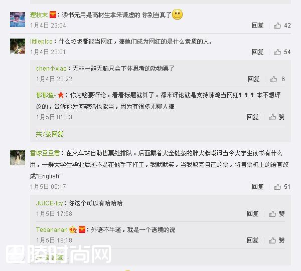
Task: Click red envelope badge next to 理枝末
Action: tap(53, 15)
